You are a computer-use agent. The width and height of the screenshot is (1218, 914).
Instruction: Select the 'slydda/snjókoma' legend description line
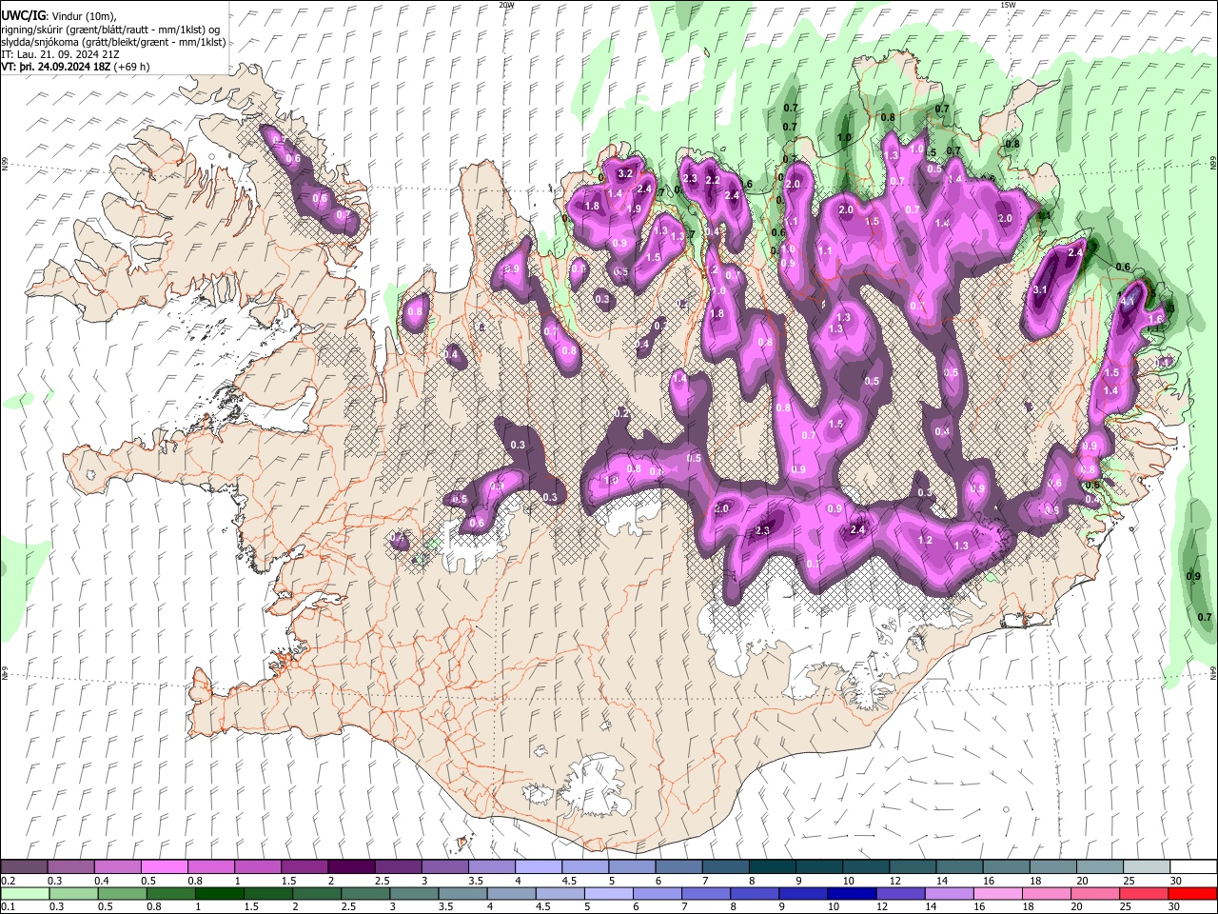113,42
